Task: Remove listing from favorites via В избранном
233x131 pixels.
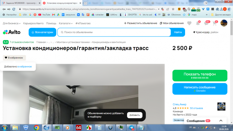Action: (x=14, y=58)
